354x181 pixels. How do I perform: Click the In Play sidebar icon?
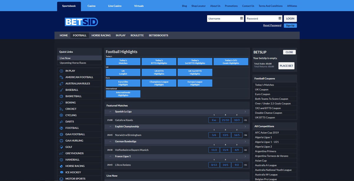pos(61,71)
